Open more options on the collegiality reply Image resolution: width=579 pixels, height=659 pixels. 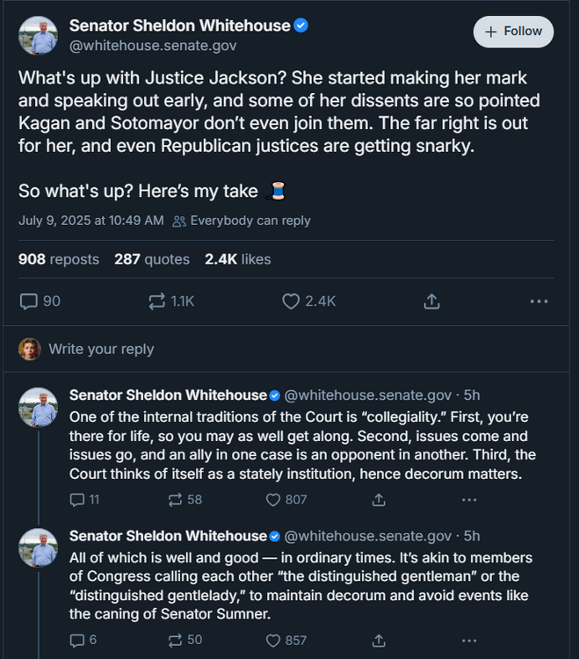point(469,500)
